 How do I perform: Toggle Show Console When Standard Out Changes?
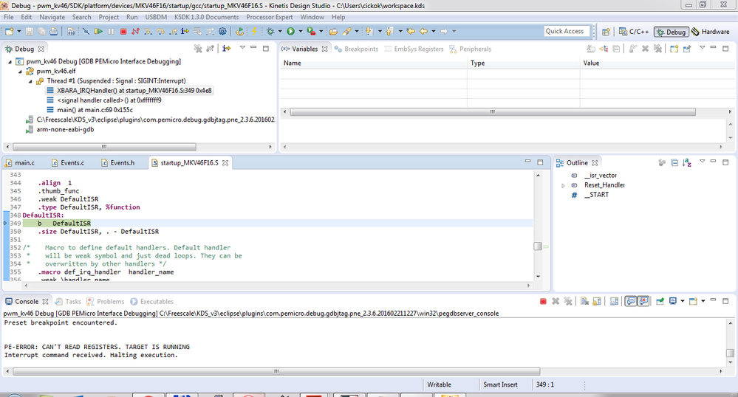(631, 302)
